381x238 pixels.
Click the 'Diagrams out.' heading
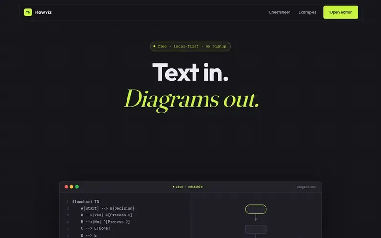click(x=192, y=100)
